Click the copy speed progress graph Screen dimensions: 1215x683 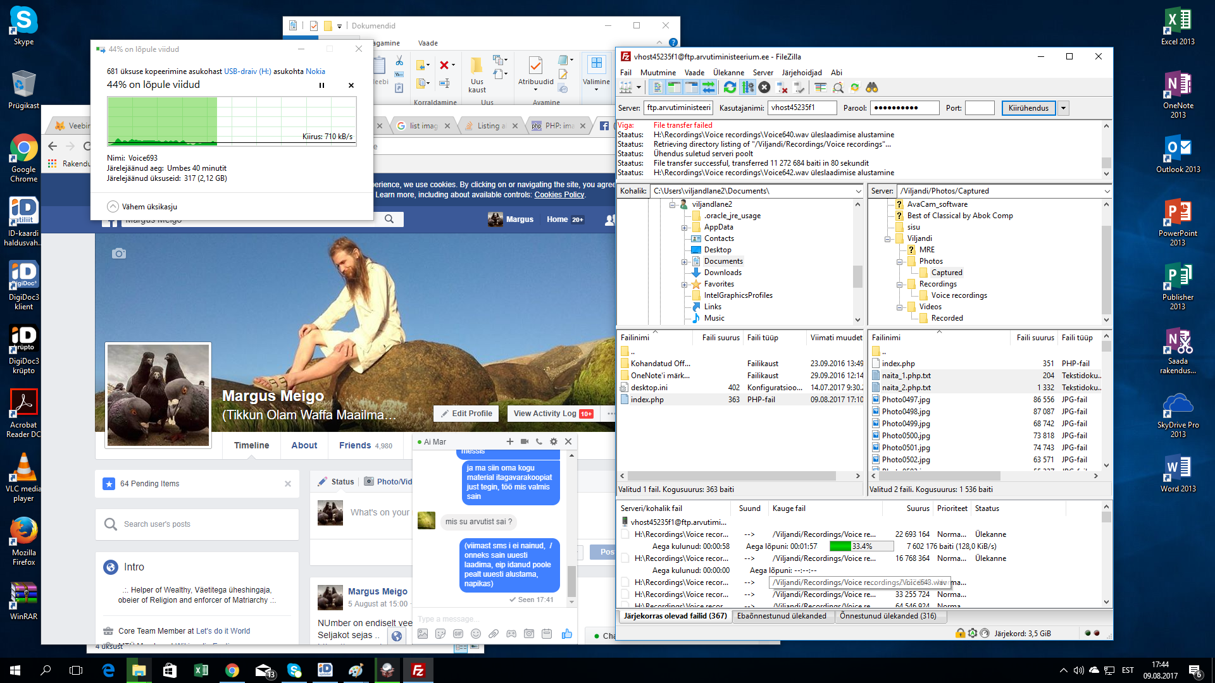(x=232, y=121)
